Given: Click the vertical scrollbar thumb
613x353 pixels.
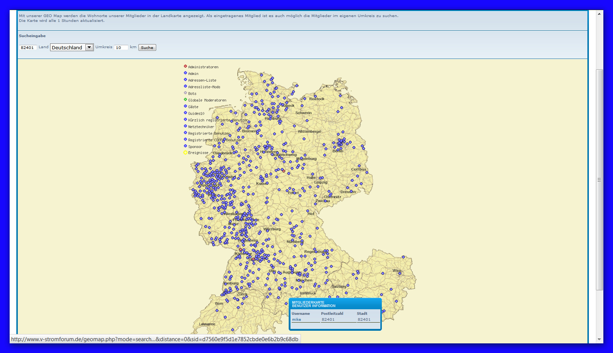Looking at the screenshot, I should [x=599, y=180].
